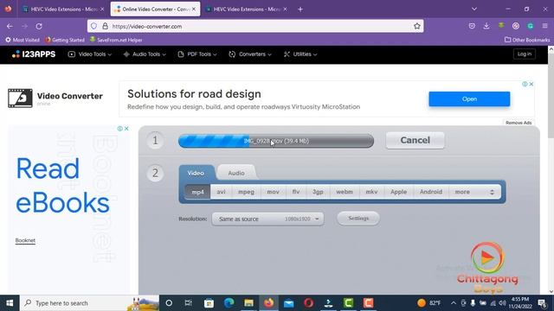Close the left sidebar ad
The width and height of the screenshot is (554, 311).
126,129
